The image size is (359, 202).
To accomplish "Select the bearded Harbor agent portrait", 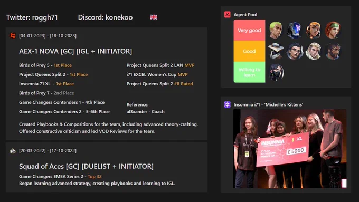I will tap(333, 51).
